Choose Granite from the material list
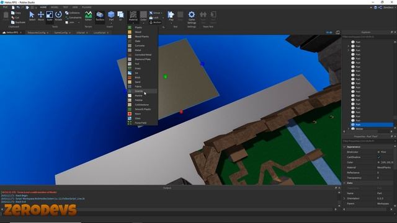Screen dimensions: 397x223 click(x=142, y=91)
